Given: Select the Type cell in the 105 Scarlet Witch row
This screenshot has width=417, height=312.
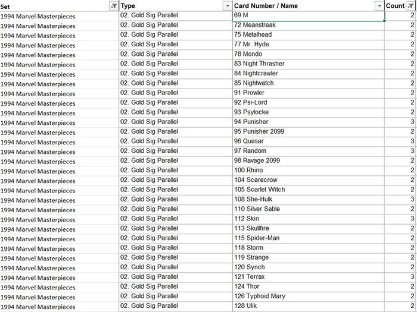Looking at the screenshot, I should pyautogui.click(x=176, y=190).
